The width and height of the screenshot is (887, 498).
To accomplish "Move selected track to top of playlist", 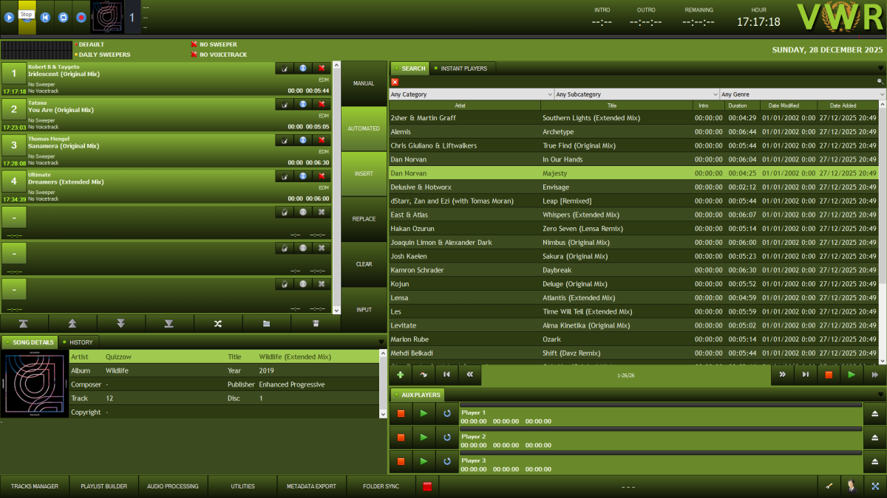I will pyautogui.click(x=26, y=323).
